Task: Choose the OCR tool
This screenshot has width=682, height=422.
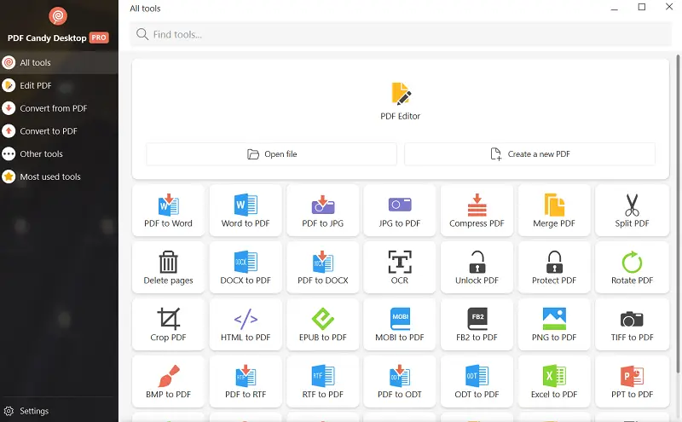Action: click(399, 268)
